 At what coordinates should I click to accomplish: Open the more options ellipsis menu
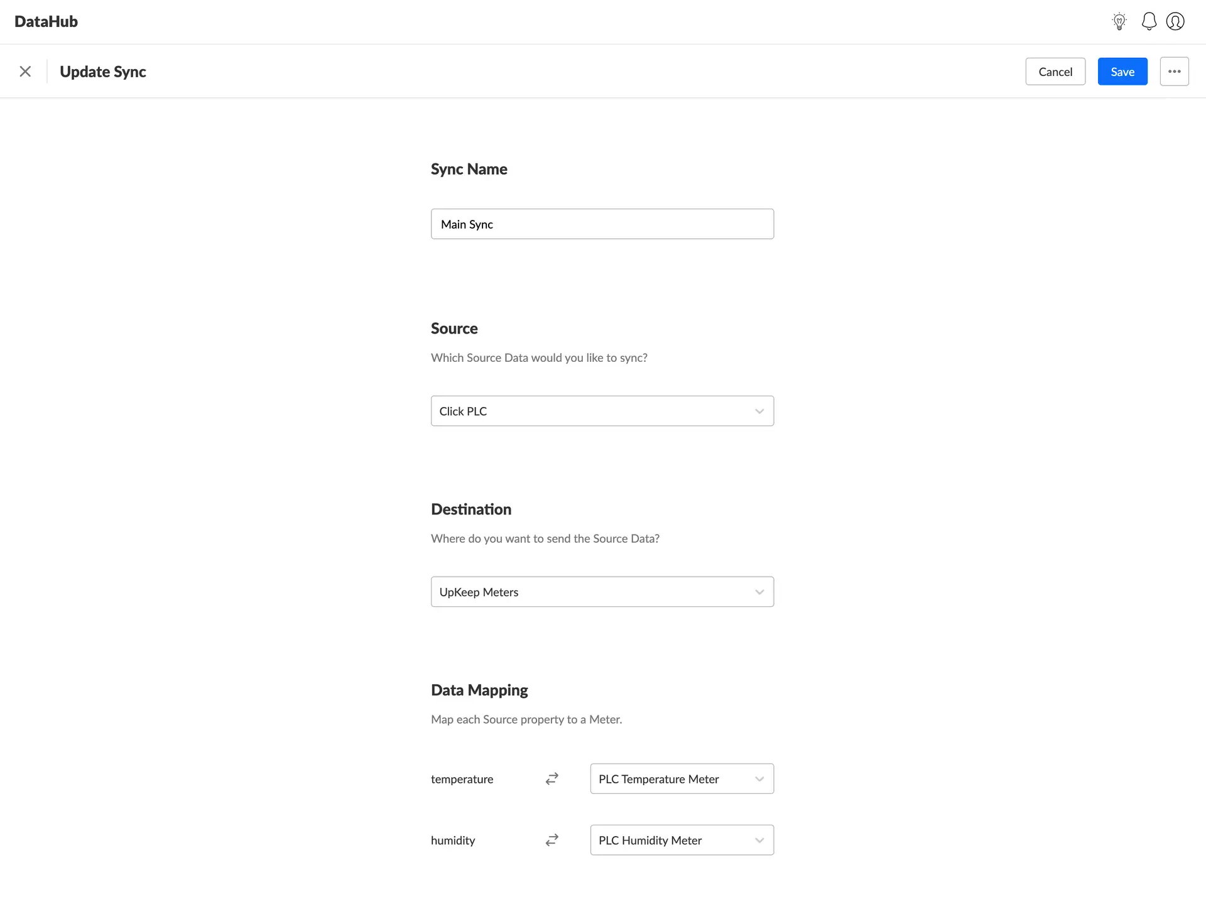click(1174, 71)
